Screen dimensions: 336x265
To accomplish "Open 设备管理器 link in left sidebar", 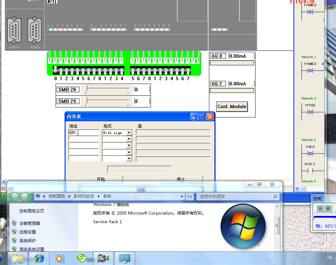I will tap(30, 223).
